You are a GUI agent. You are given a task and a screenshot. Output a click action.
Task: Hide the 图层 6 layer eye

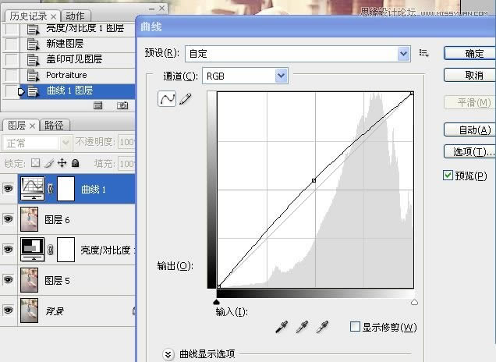point(9,219)
